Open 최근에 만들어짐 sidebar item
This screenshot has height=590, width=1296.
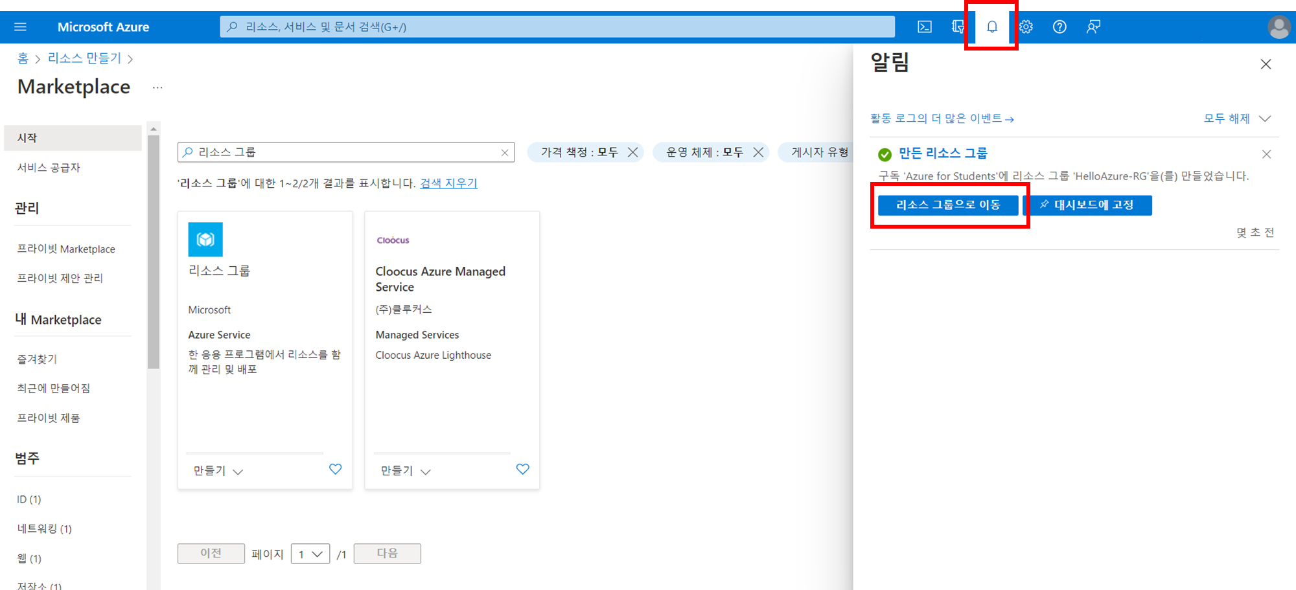(x=53, y=388)
